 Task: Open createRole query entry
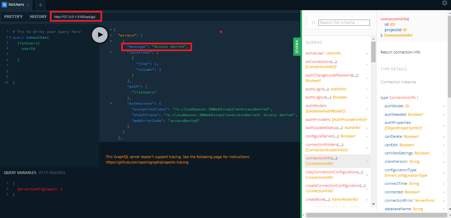[337, 199]
